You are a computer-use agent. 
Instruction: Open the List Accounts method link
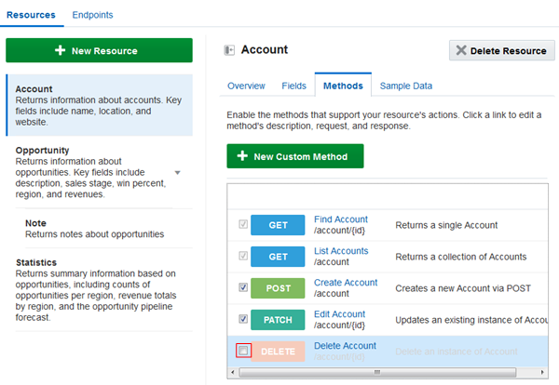(x=341, y=251)
